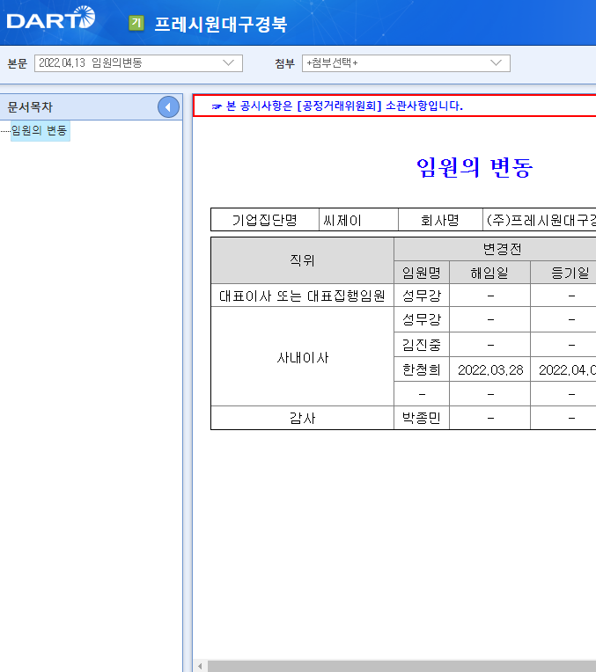This screenshot has width=596, height=672.
Task: Select 임원의 변동 in the document tree
Action: point(40,130)
